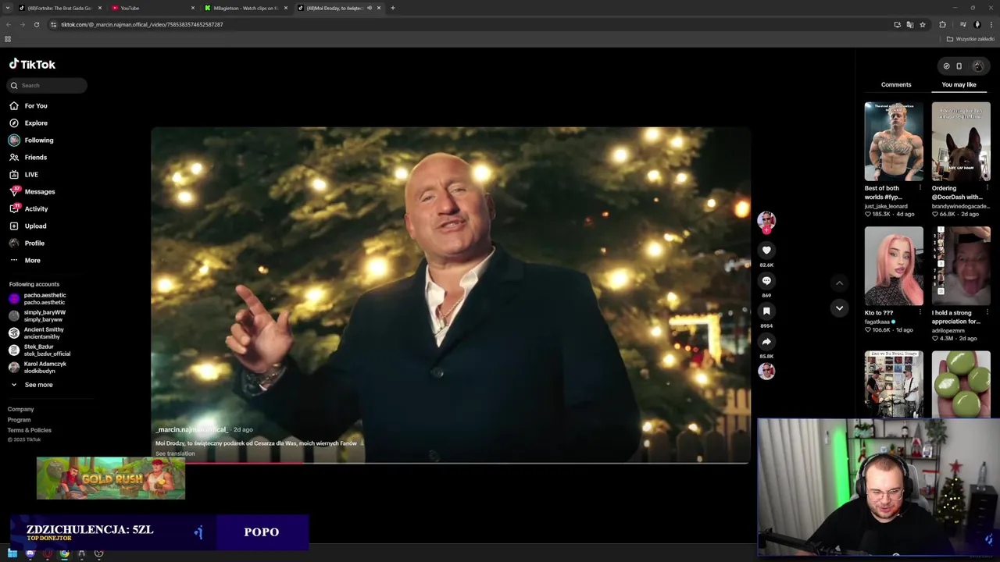
Task: Open options for Kto to ??? video
Action: tap(920, 312)
